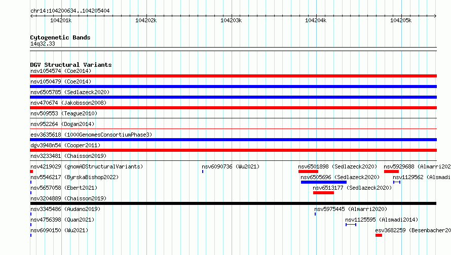The width and height of the screenshot is (451, 255).
Task: Click nsv6501898 (Sedlazeck2020) label
Action: click(x=337, y=166)
